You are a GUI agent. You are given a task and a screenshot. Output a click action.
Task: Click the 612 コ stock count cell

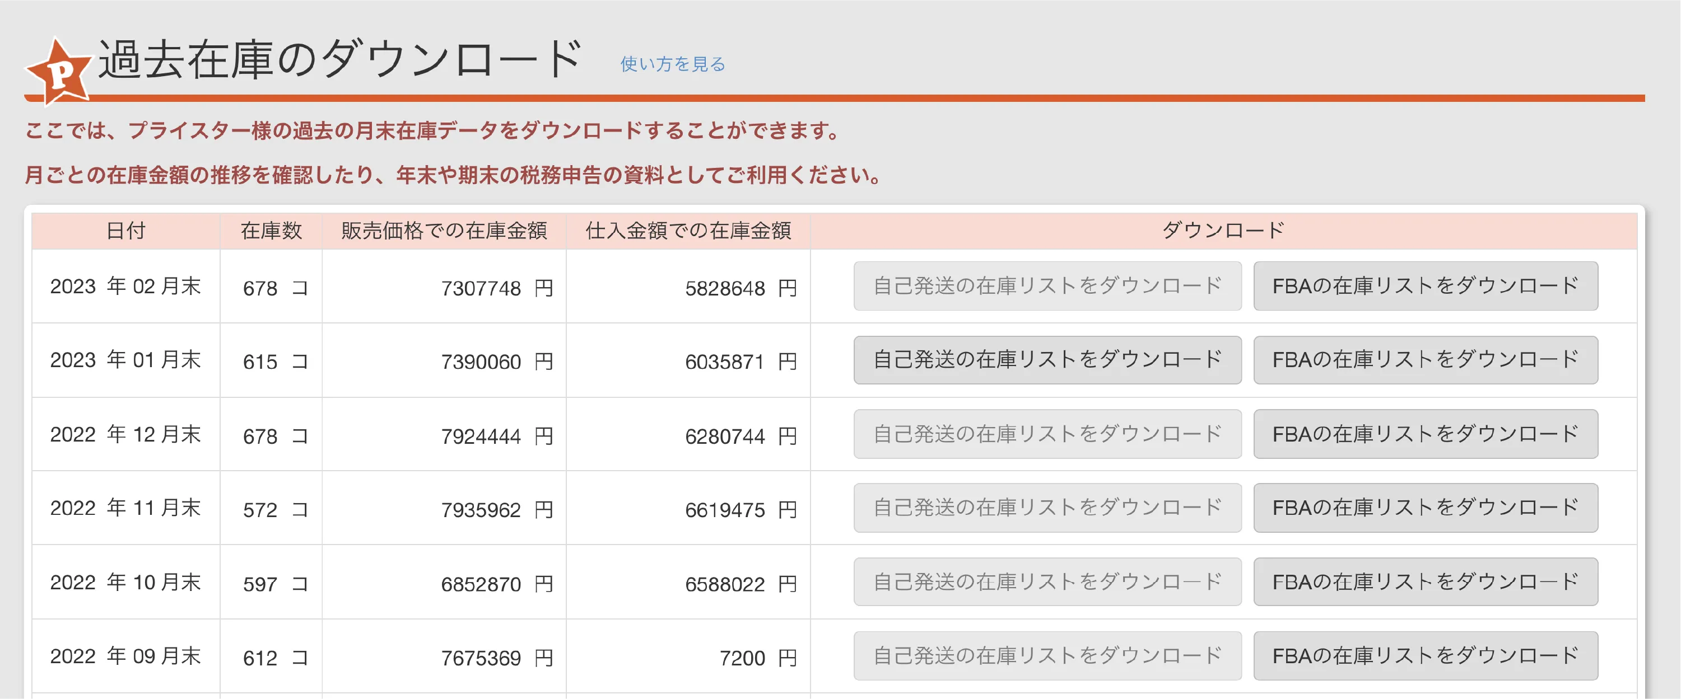[271, 657]
